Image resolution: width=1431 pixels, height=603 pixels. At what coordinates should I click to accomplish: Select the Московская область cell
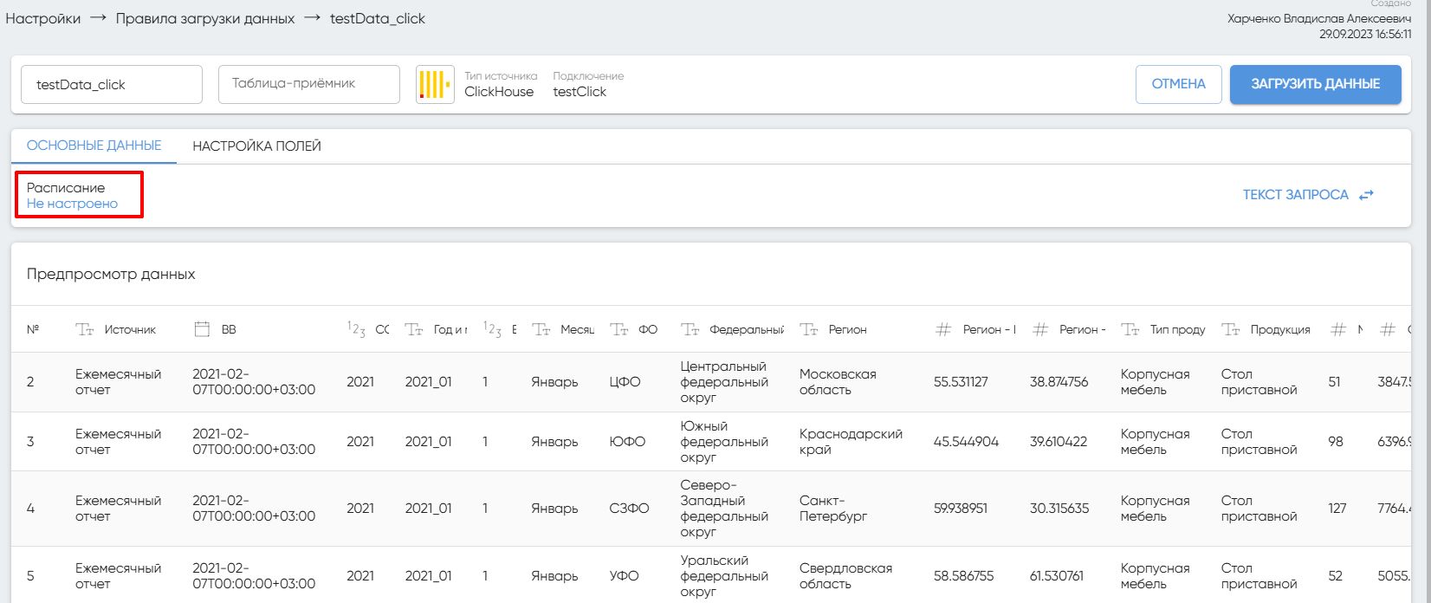[x=838, y=382]
